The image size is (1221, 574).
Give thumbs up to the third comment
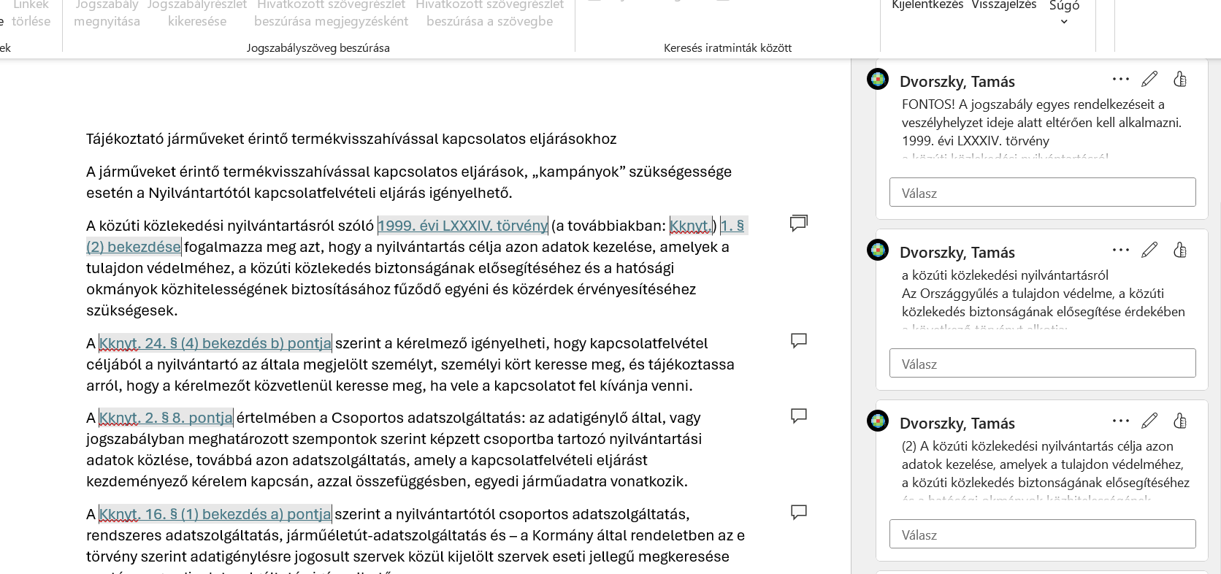coord(1180,421)
